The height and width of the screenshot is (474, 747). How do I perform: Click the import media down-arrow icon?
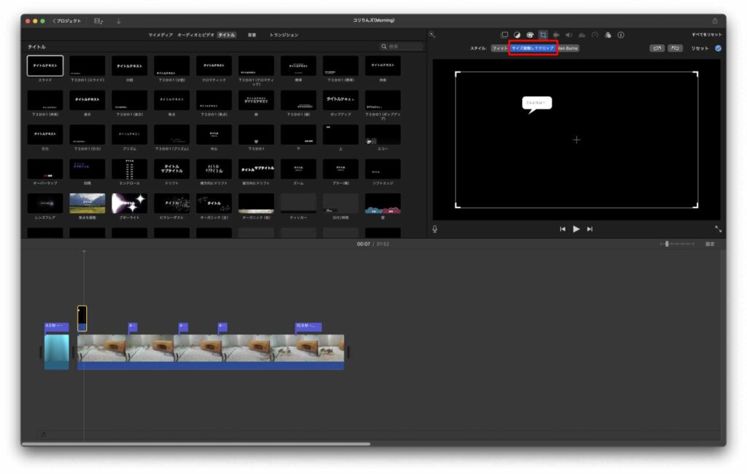coord(119,20)
